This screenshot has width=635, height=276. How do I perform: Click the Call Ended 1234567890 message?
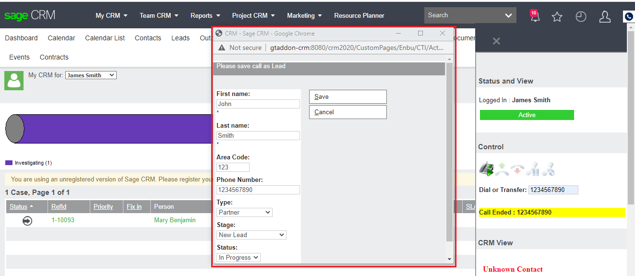pyautogui.click(x=552, y=212)
